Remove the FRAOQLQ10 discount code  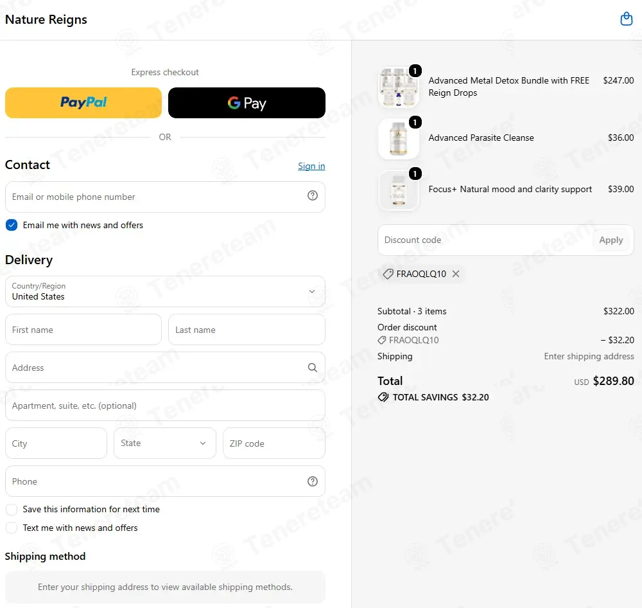(x=456, y=274)
